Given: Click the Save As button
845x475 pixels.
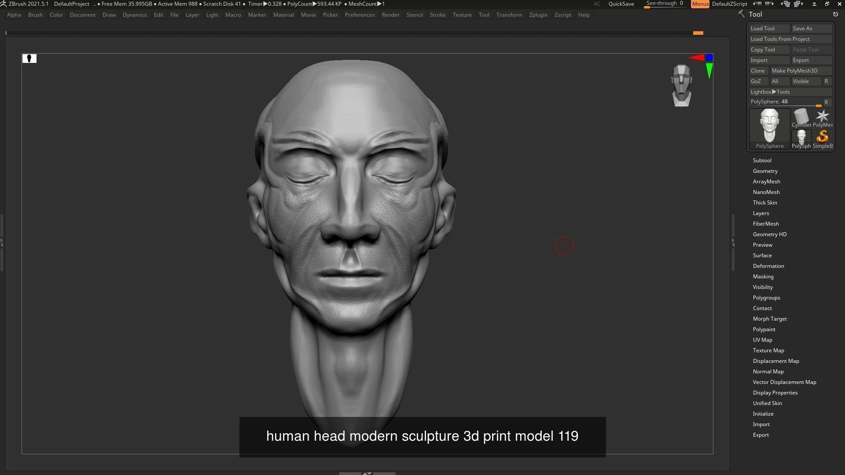Looking at the screenshot, I should [x=812, y=29].
